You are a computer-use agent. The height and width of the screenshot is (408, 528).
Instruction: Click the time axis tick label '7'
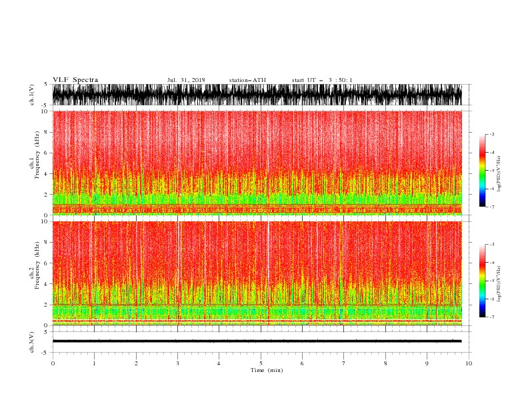[344, 363]
